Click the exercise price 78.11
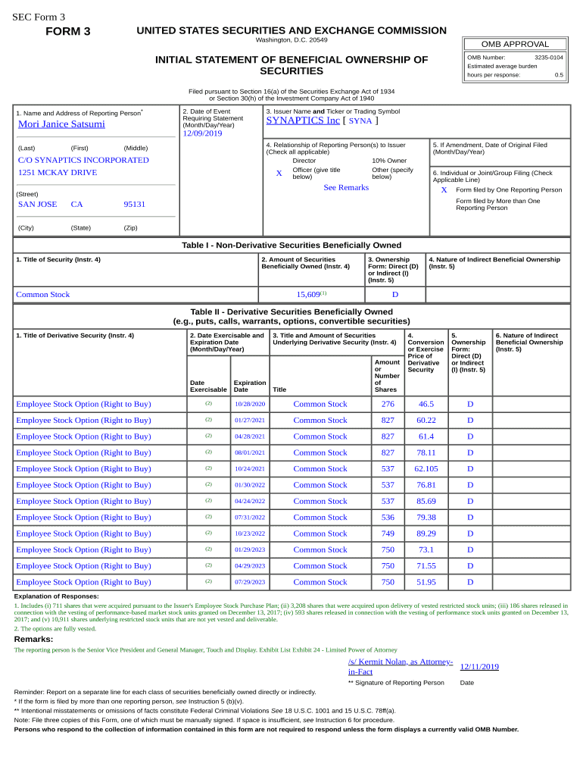Screen dimensions: 583x776 click(x=426, y=452)
